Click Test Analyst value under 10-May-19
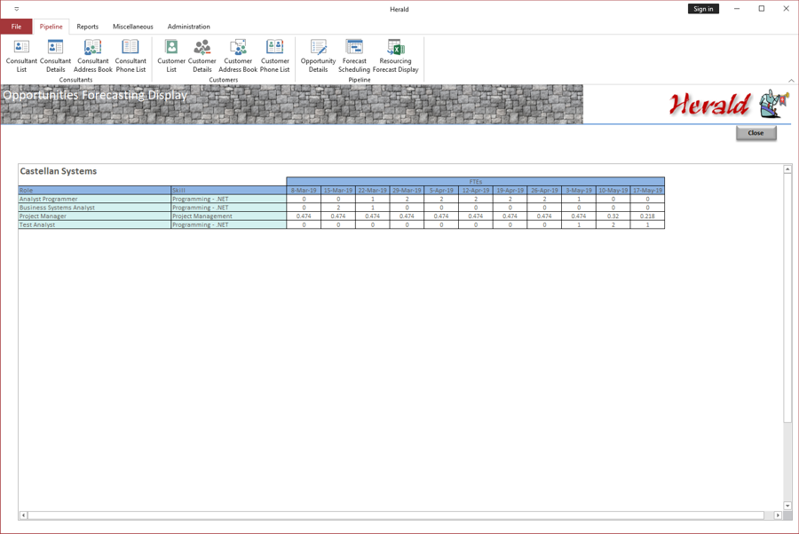This screenshot has height=534, width=799. (613, 224)
